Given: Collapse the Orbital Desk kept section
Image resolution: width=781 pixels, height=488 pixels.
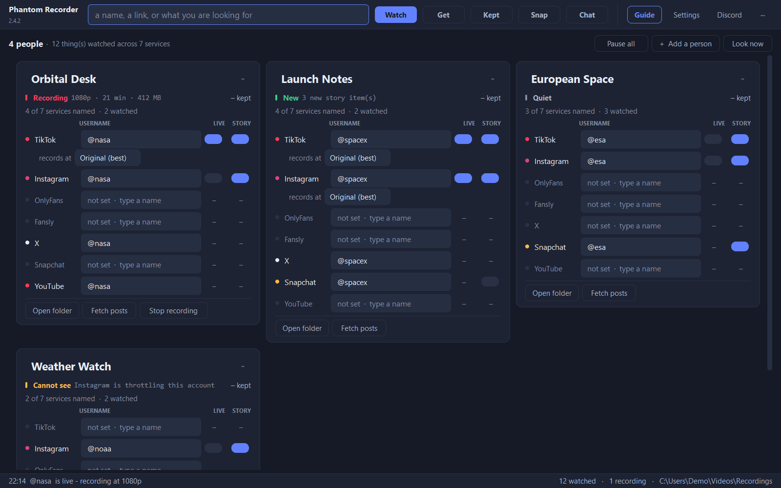Looking at the screenshot, I should coord(241,98).
